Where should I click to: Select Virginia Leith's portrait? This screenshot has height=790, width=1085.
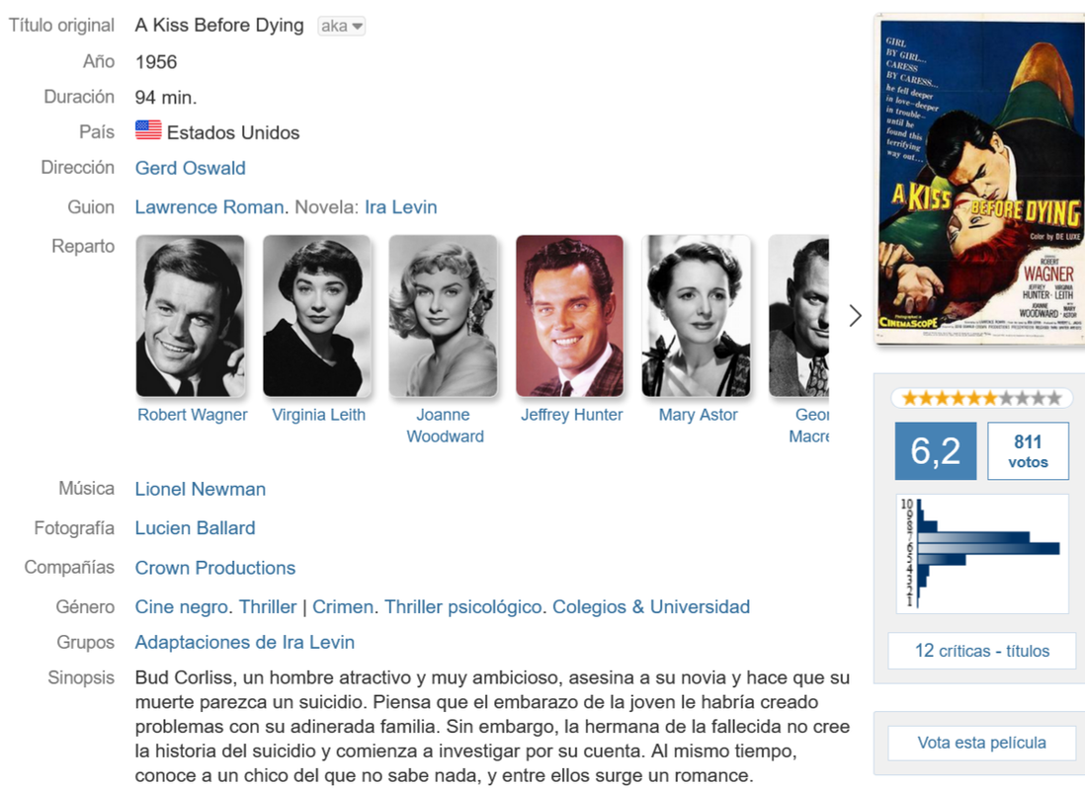(317, 316)
